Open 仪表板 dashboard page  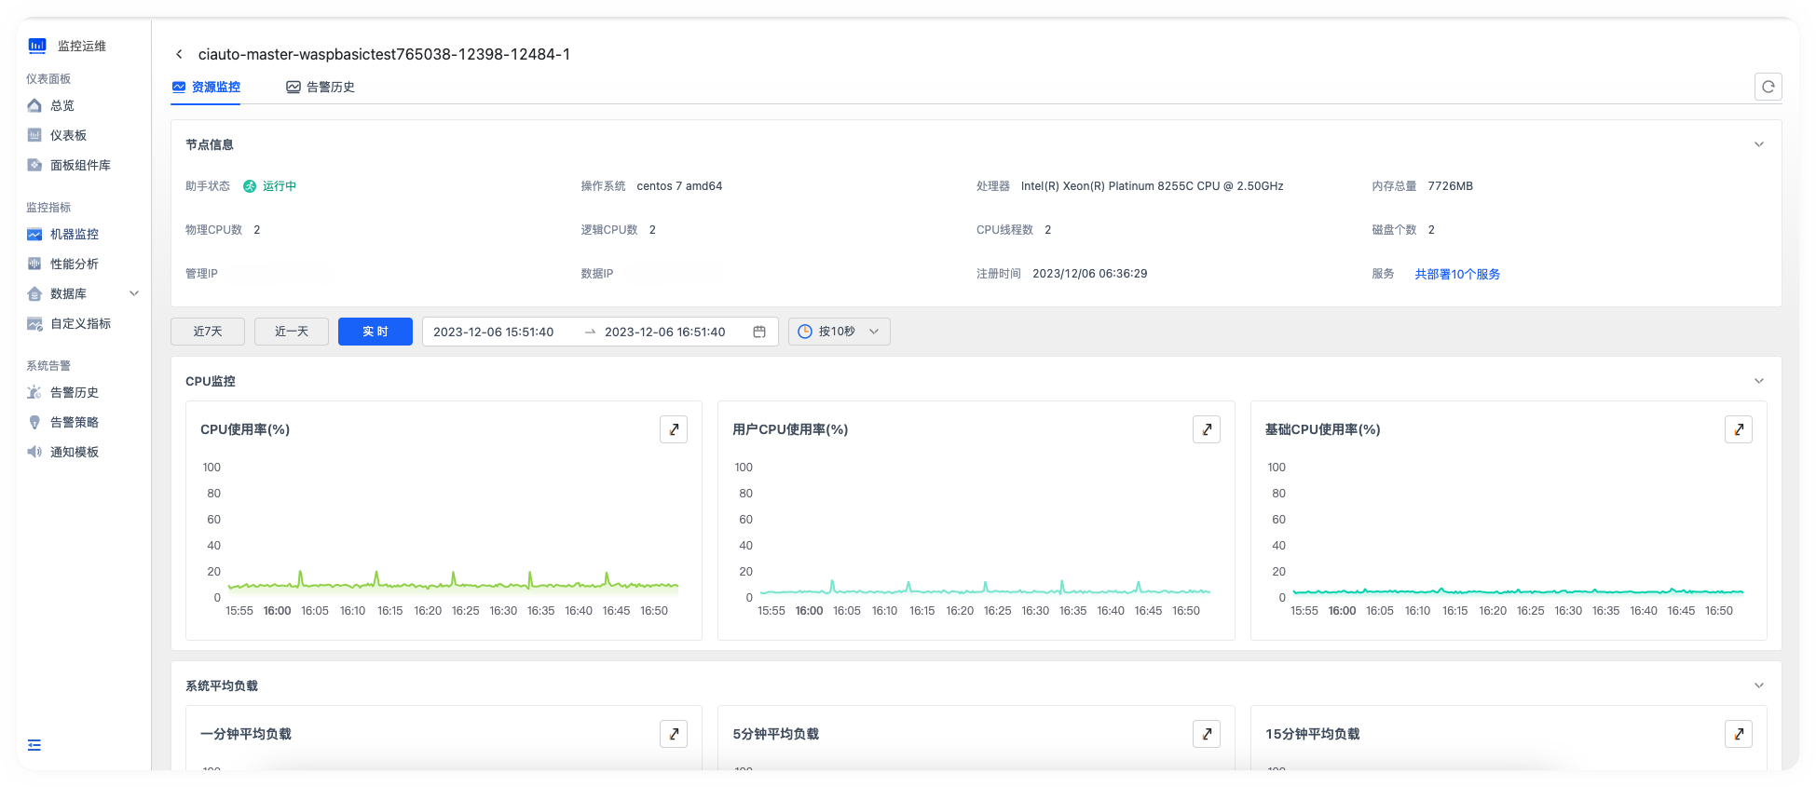(x=68, y=136)
